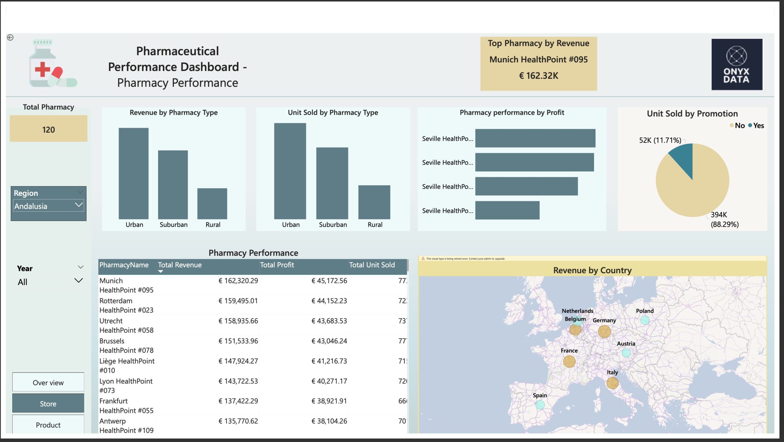Toggle the No legend item
This screenshot has width=784, height=442.
point(737,125)
